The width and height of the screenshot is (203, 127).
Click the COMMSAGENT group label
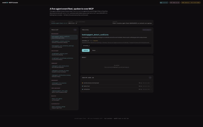tap(54, 63)
